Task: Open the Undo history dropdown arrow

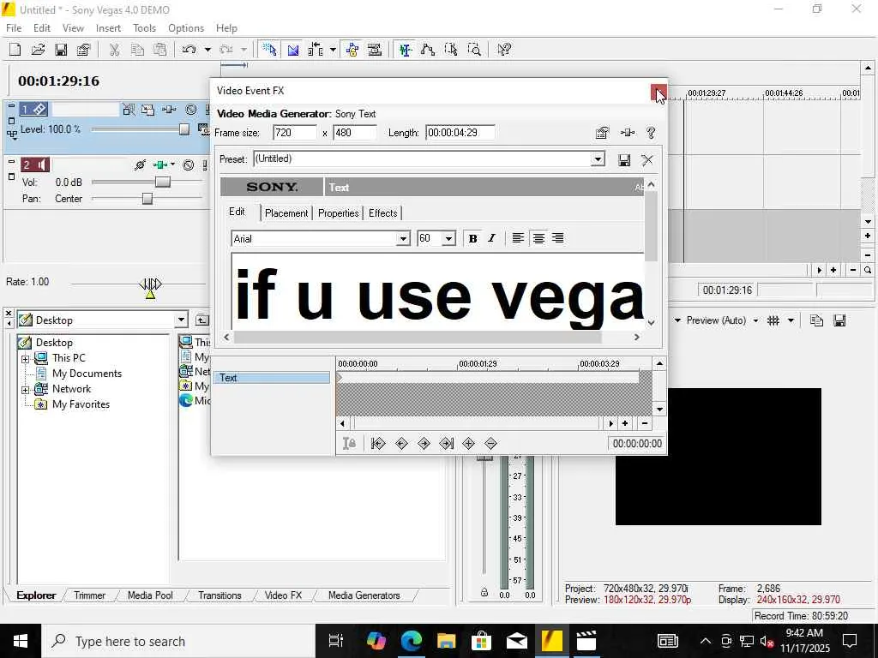Action: coord(207,50)
